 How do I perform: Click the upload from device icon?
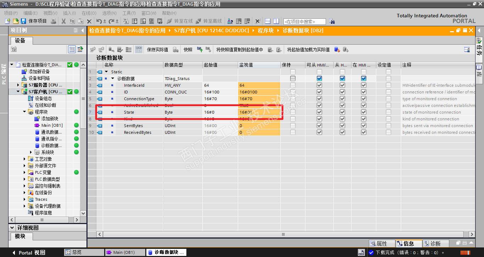[143, 21]
